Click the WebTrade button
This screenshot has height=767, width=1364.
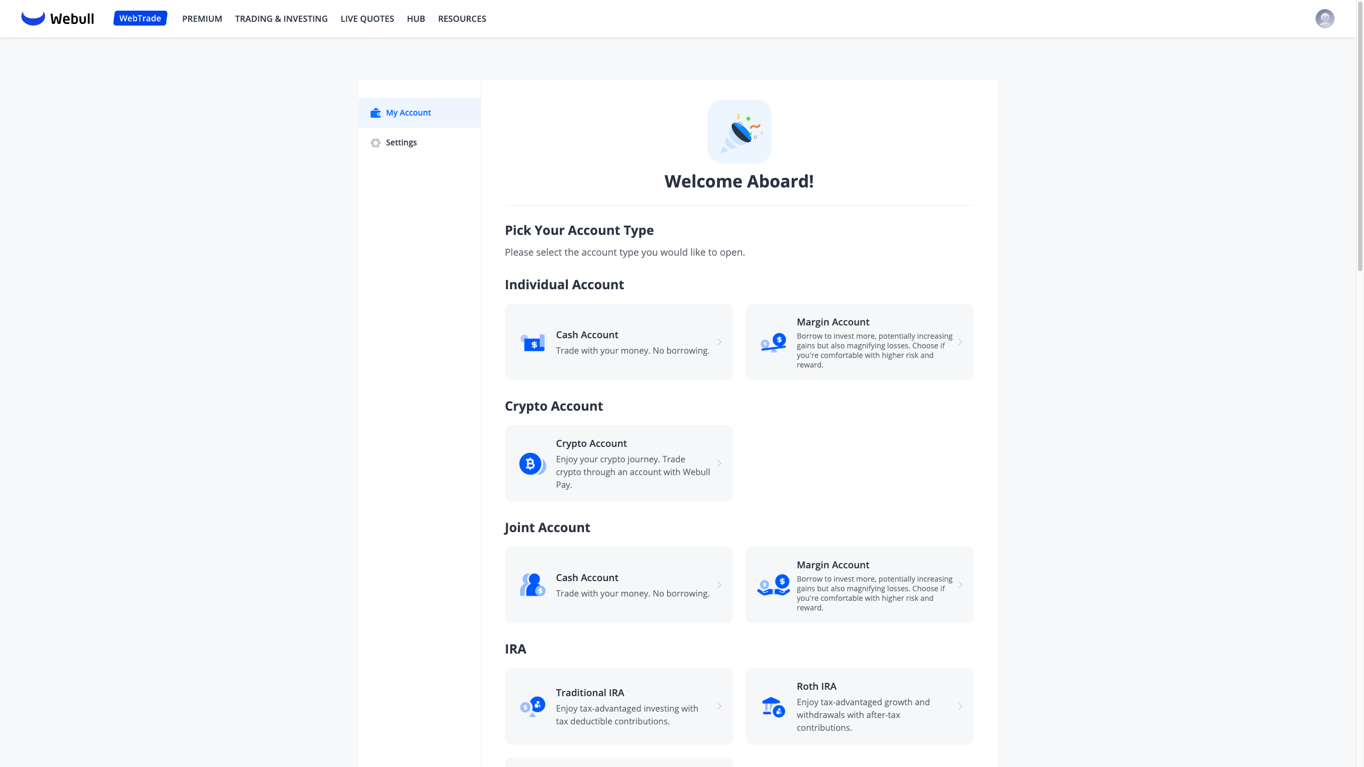(140, 18)
